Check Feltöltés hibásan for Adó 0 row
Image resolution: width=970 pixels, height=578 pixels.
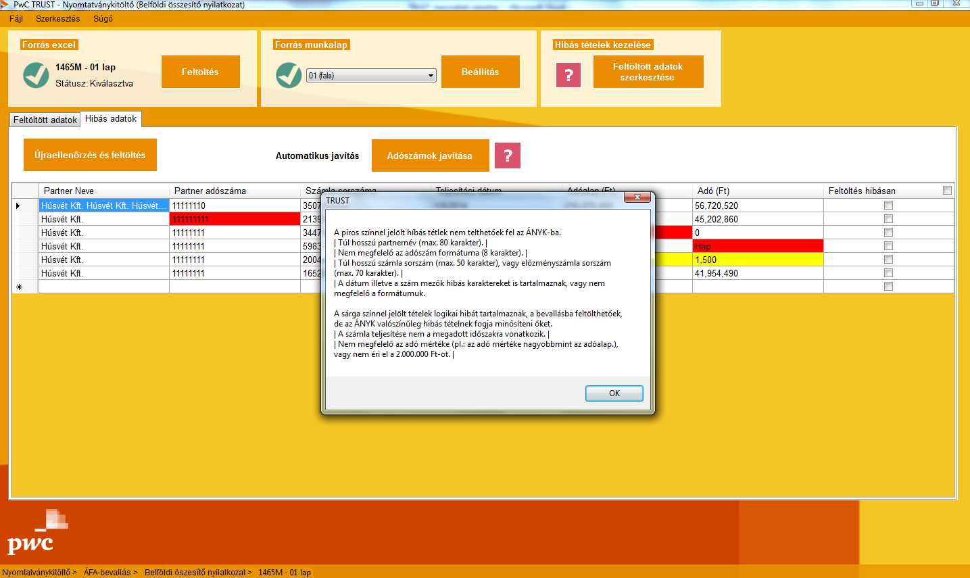coord(888,233)
